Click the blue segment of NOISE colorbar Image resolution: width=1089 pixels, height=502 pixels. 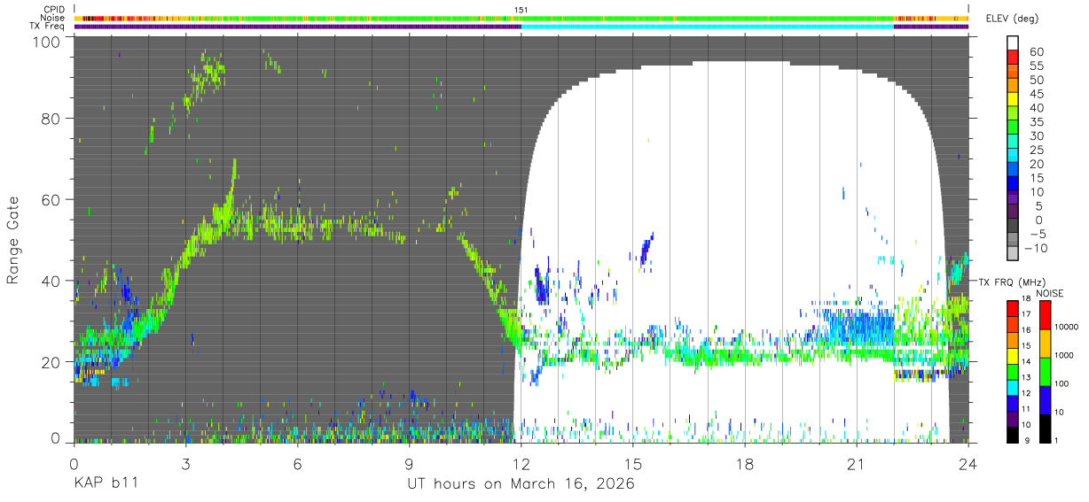[x=1044, y=399]
